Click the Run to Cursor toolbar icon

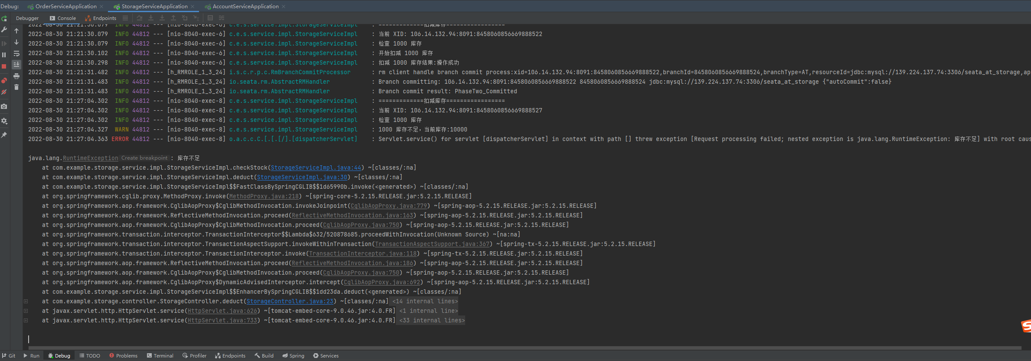pos(196,18)
